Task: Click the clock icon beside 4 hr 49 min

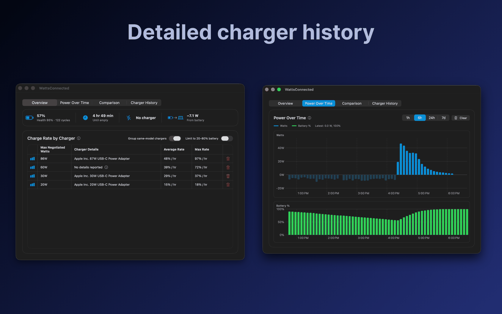Action: [85, 118]
